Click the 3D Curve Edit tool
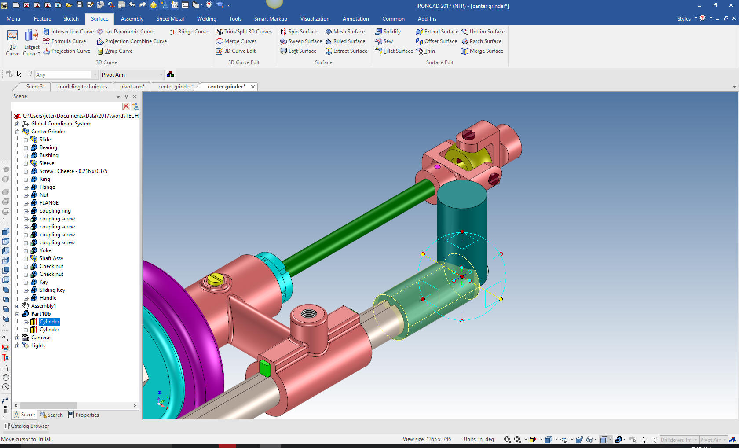The width and height of the screenshot is (739, 448). pyautogui.click(x=236, y=51)
